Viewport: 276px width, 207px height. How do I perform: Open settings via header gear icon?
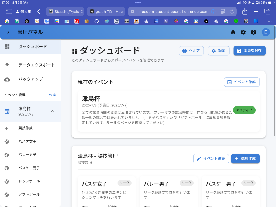point(243,32)
